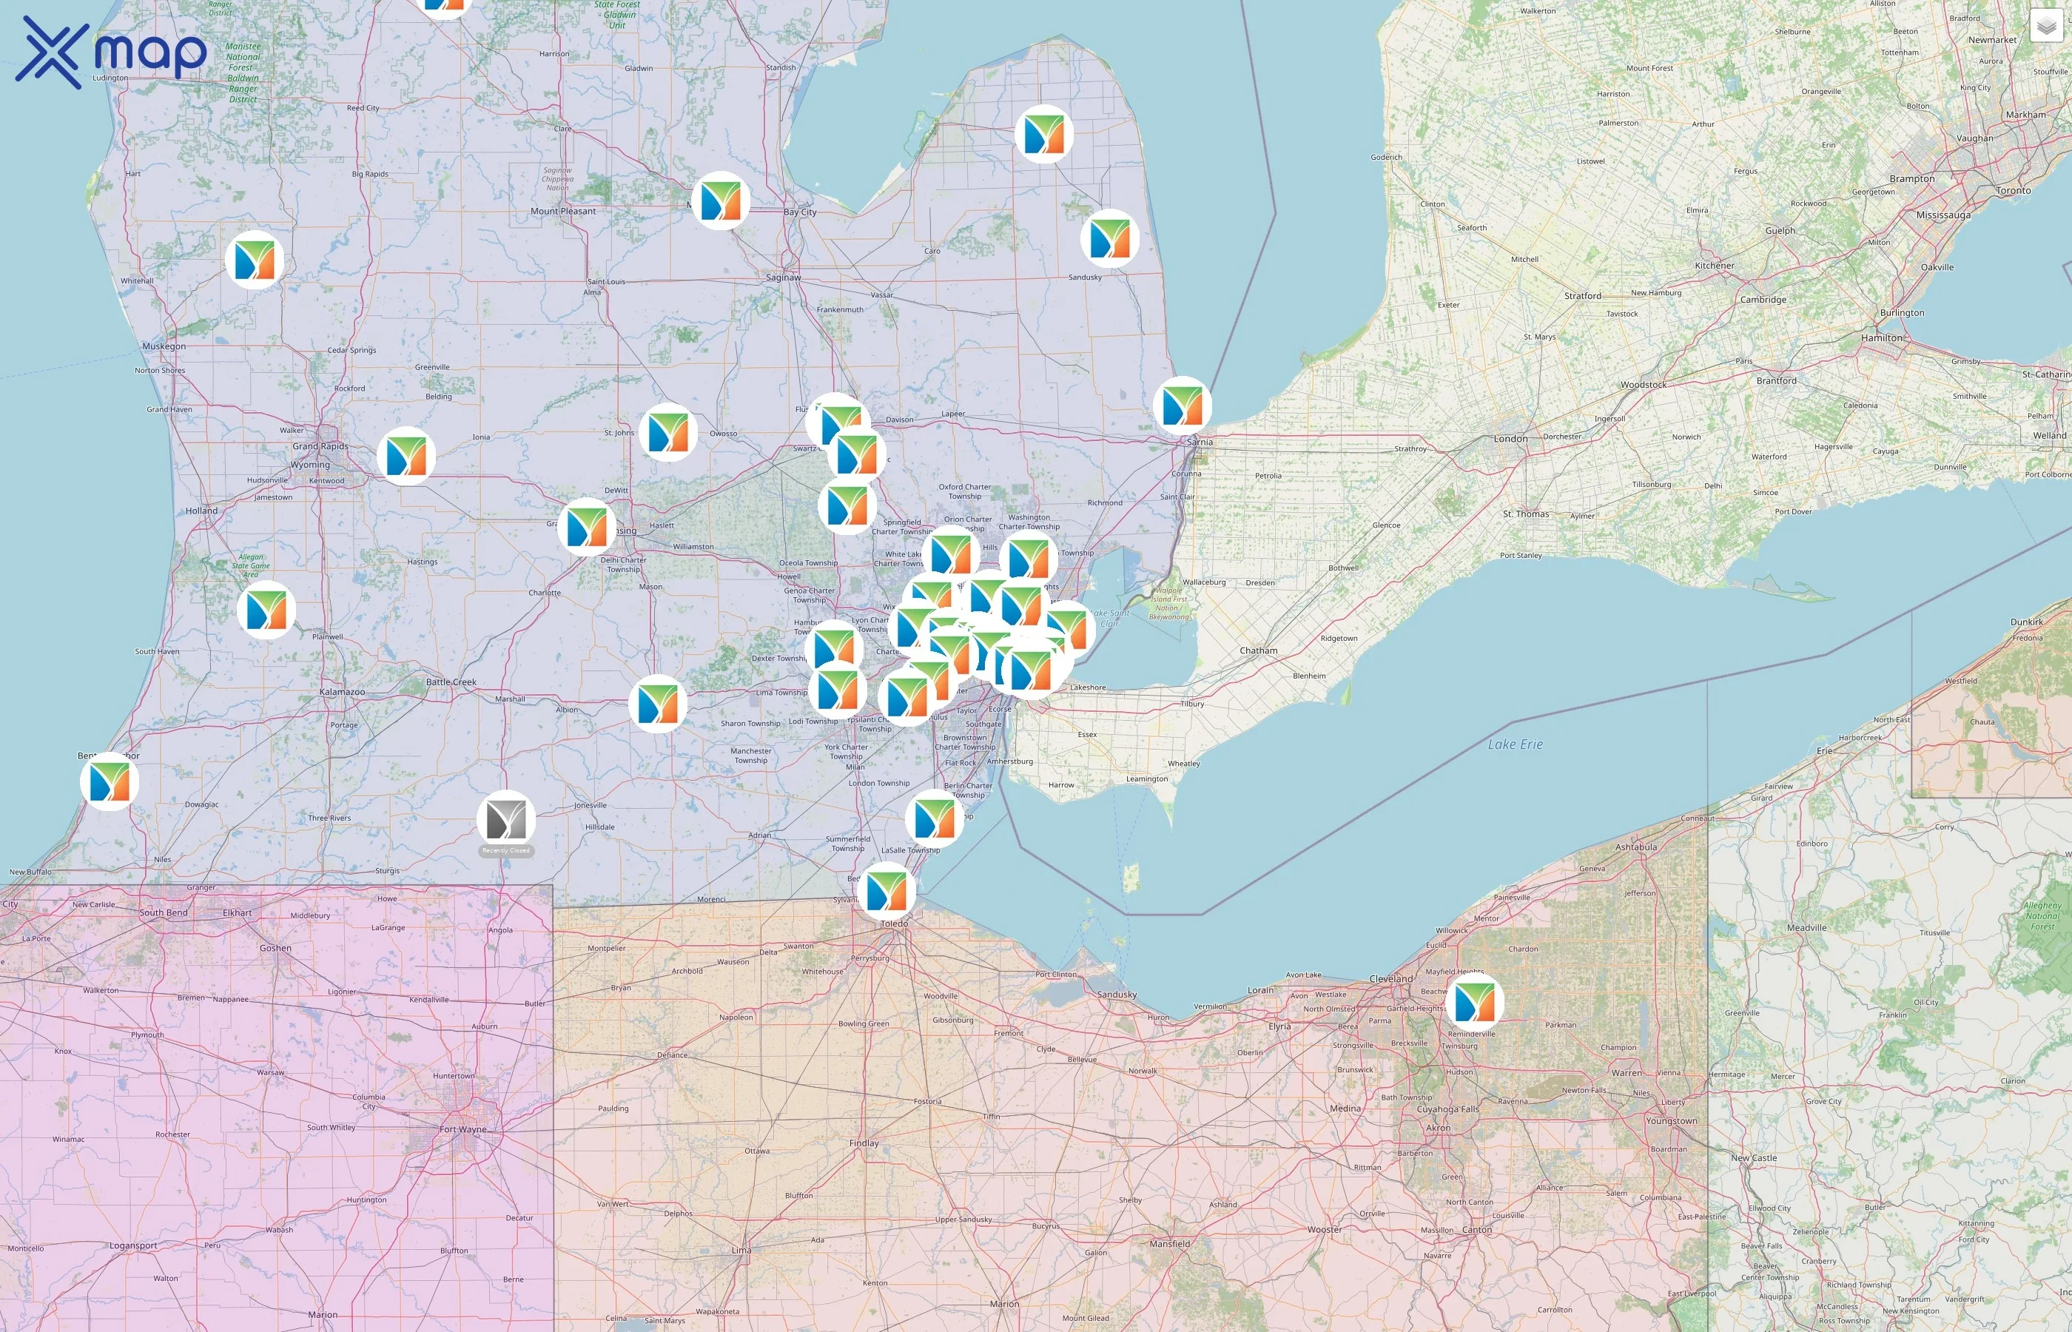Click the Saginaw city label
This screenshot has height=1332, width=2072.
click(784, 277)
